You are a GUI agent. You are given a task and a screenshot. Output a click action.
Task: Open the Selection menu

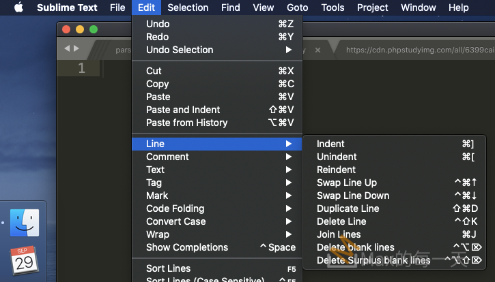pyautogui.click(x=188, y=7)
